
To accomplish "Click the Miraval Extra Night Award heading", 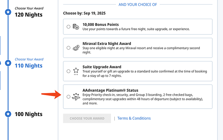I will 107,44.
